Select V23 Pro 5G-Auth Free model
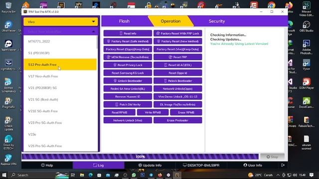The width and height of the screenshot is (319, 179). click(60, 123)
